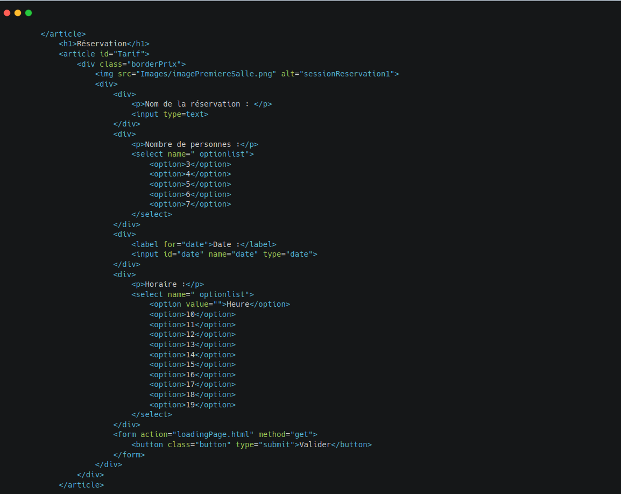Click the option 4 line

click(x=190, y=174)
